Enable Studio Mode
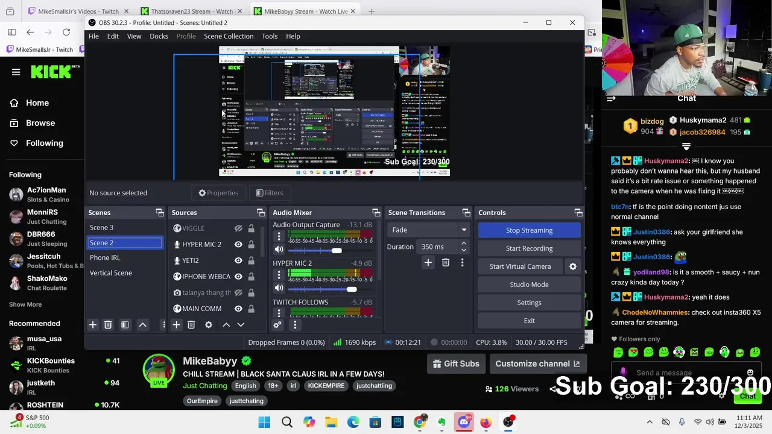The image size is (772, 434). coord(529,285)
